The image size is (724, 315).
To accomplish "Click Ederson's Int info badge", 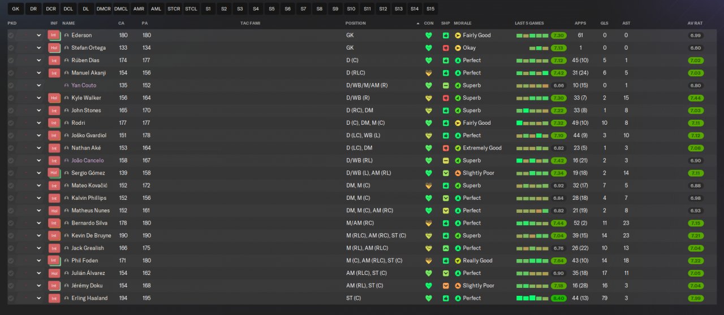I will coord(54,35).
